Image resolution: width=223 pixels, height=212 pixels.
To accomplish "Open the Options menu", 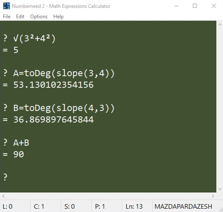I will pos(39,17).
